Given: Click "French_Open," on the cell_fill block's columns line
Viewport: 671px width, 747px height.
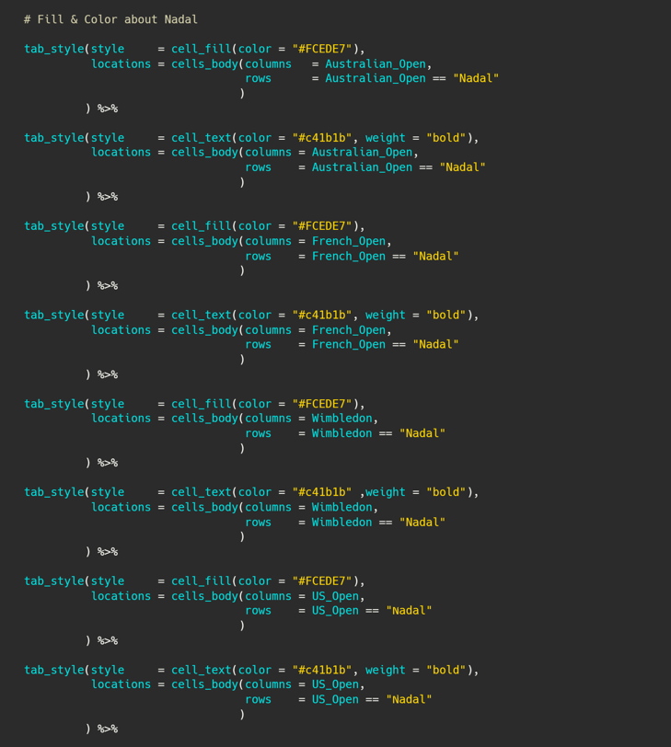Looking at the screenshot, I should pos(352,242).
